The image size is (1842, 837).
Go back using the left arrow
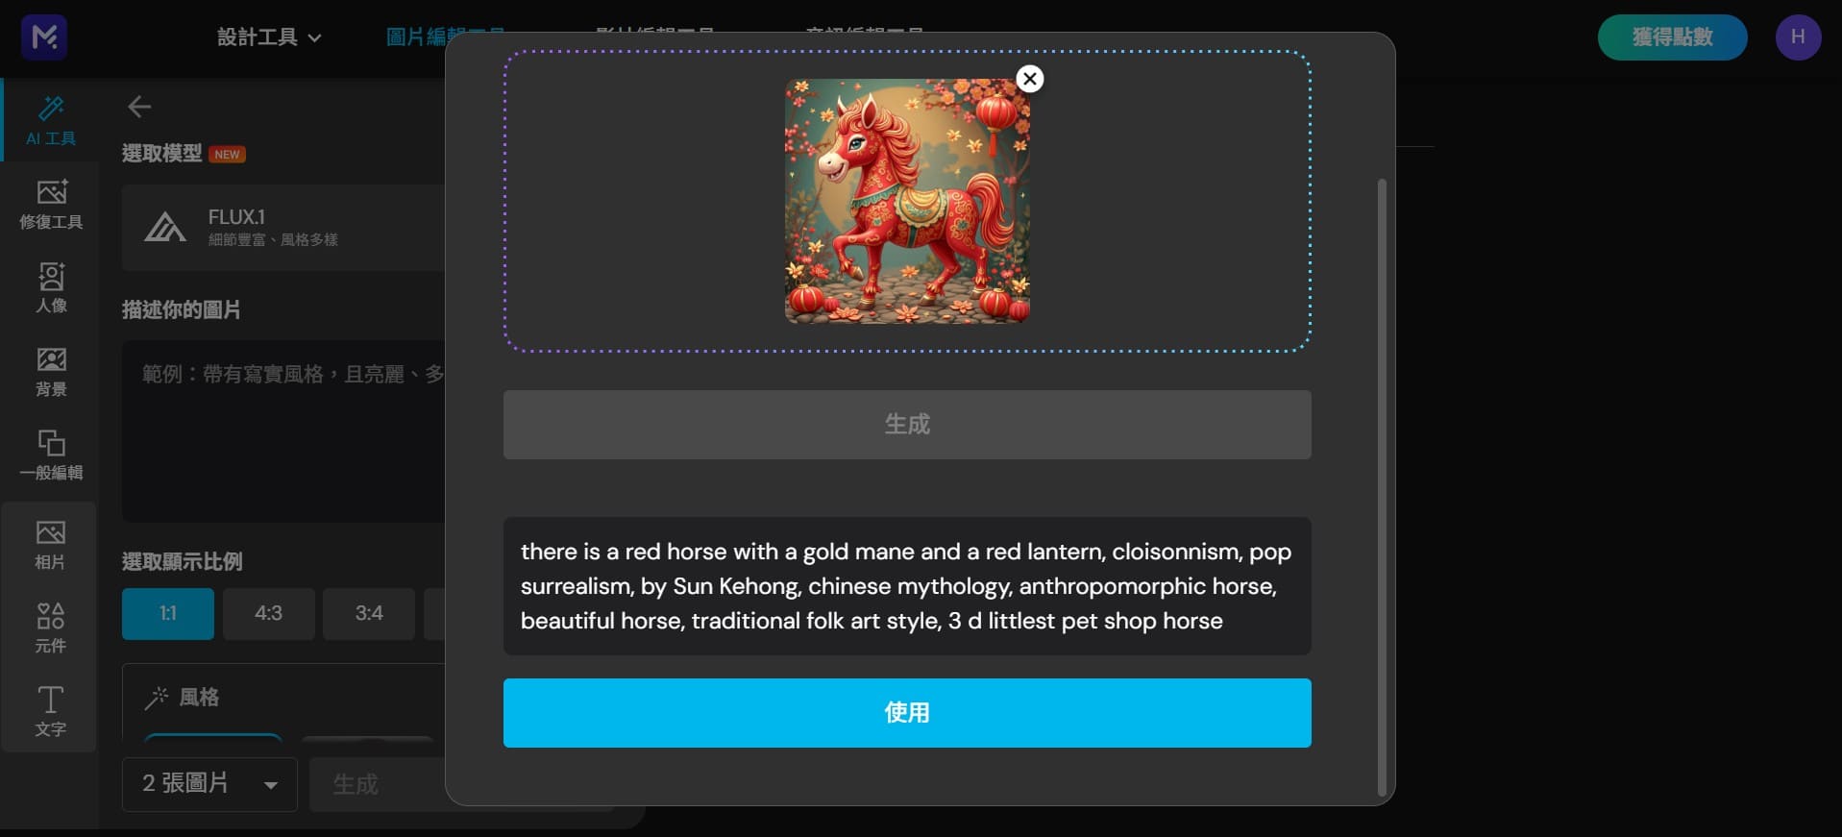[139, 107]
